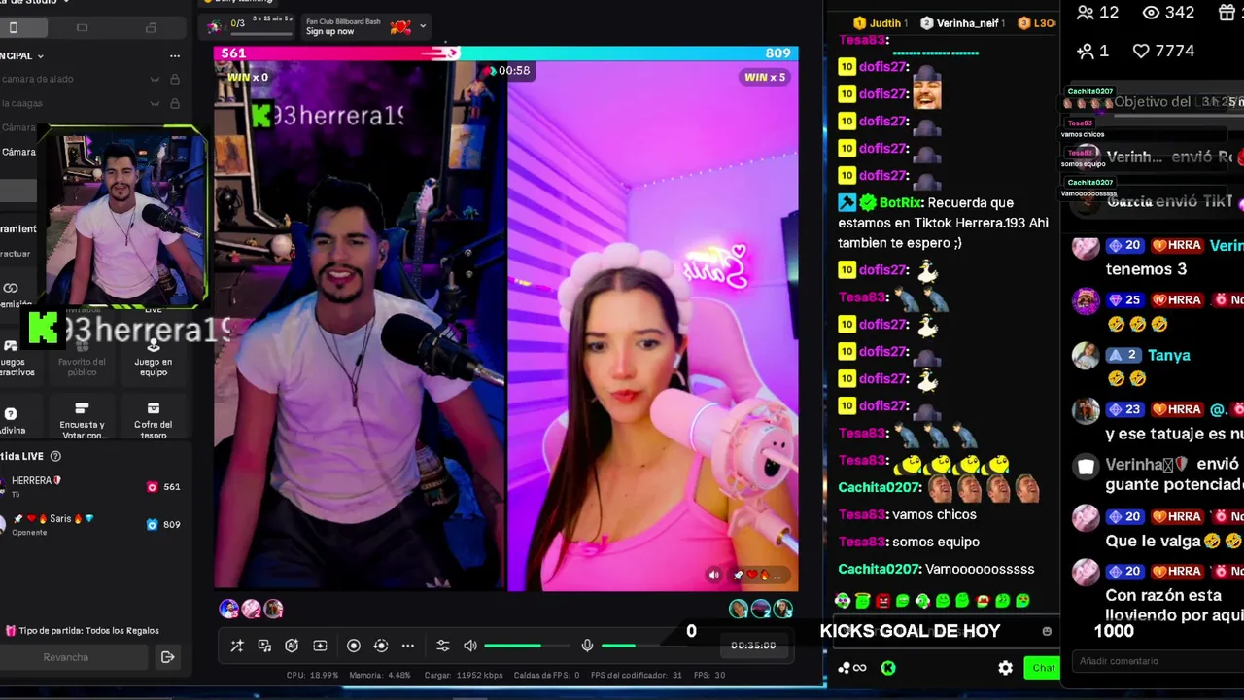The height and width of the screenshot is (700, 1244).
Task: Click the 'FPS del codificador: 31' status
Action: [637, 675]
